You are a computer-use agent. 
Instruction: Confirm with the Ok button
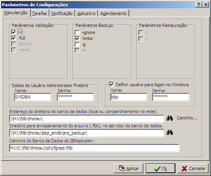(x=160, y=168)
